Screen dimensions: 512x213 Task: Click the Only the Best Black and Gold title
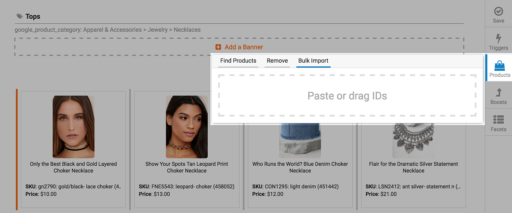73,167
